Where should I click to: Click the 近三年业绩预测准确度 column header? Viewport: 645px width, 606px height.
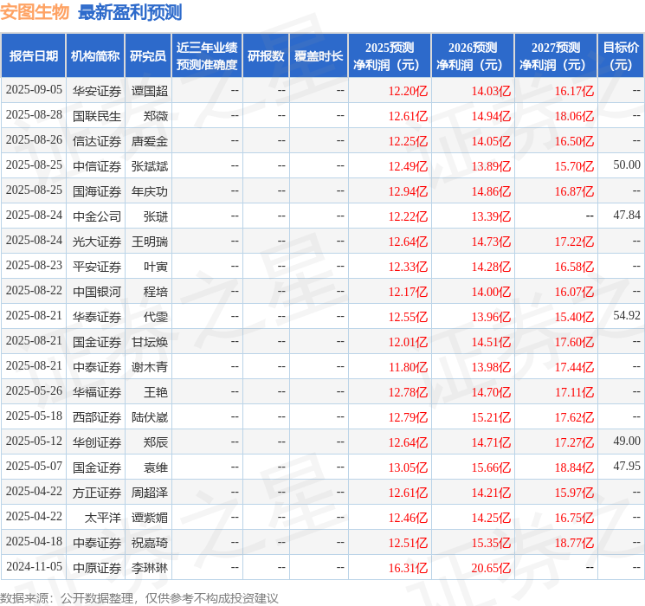(207, 56)
